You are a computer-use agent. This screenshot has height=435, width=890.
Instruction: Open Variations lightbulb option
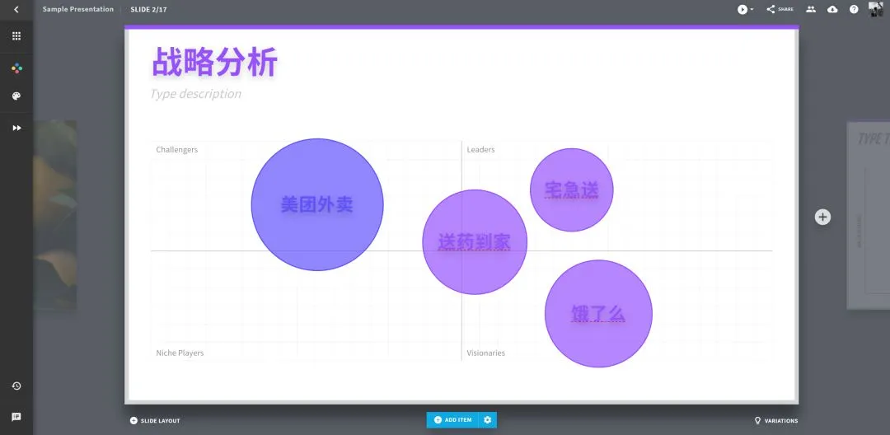(x=775, y=421)
